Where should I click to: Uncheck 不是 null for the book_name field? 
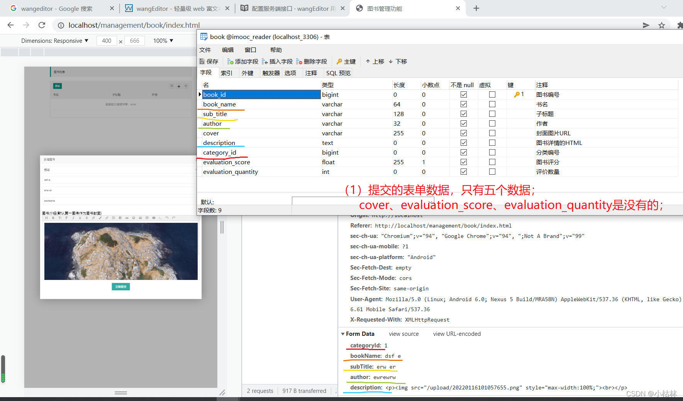coord(463,104)
